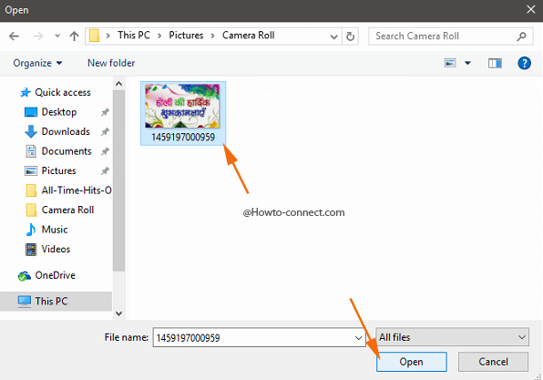Click the Cancel button

click(x=493, y=362)
